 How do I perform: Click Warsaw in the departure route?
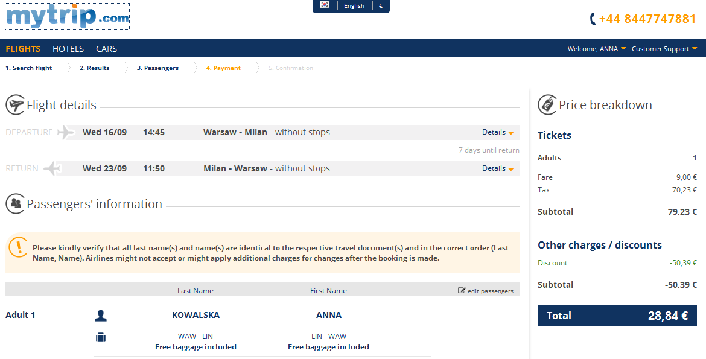click(x=220, y=132)
